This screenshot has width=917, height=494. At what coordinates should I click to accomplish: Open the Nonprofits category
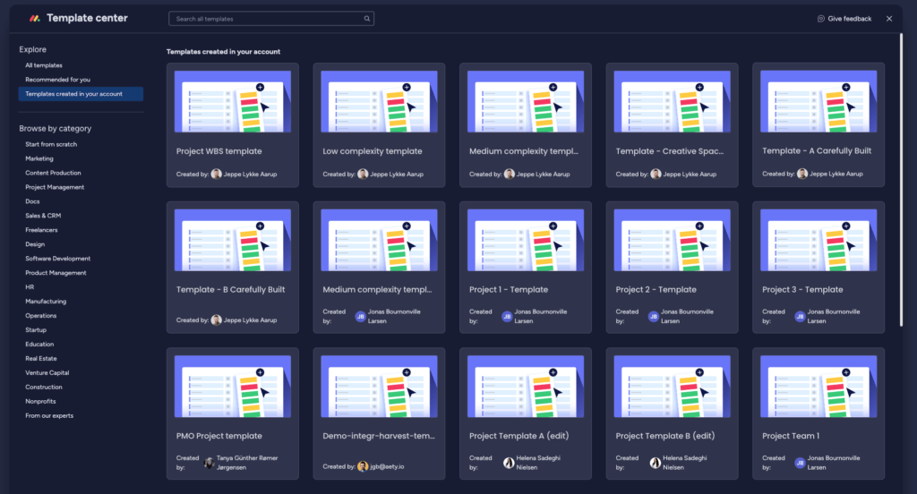coord(40,401)
